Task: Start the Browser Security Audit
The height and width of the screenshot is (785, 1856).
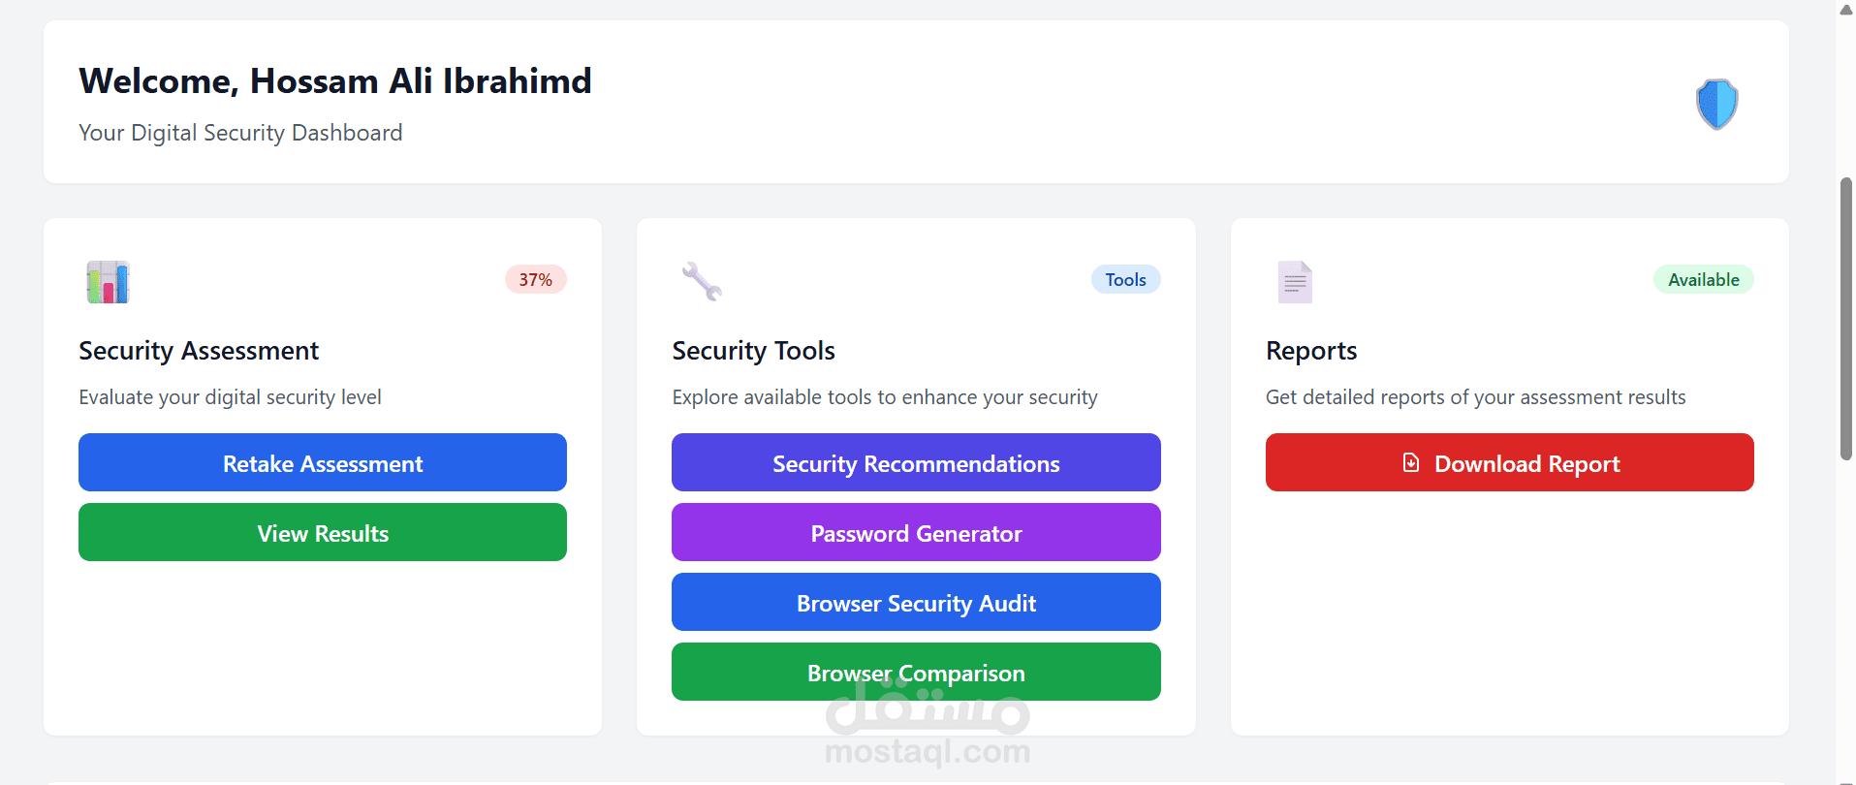Action: tap(916, 603)
